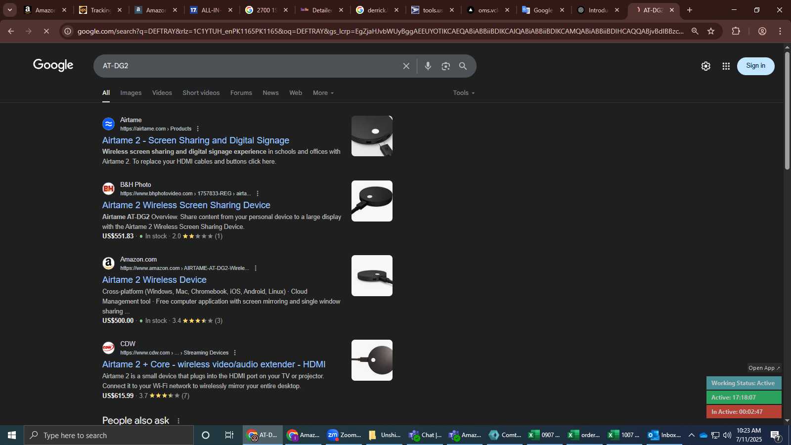Screen dimensions: 791x445
Task: Open search by image camera icon
Action: click(445, 66)
